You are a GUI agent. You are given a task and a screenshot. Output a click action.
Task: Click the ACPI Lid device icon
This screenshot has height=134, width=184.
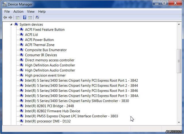[x=22, y=35]
